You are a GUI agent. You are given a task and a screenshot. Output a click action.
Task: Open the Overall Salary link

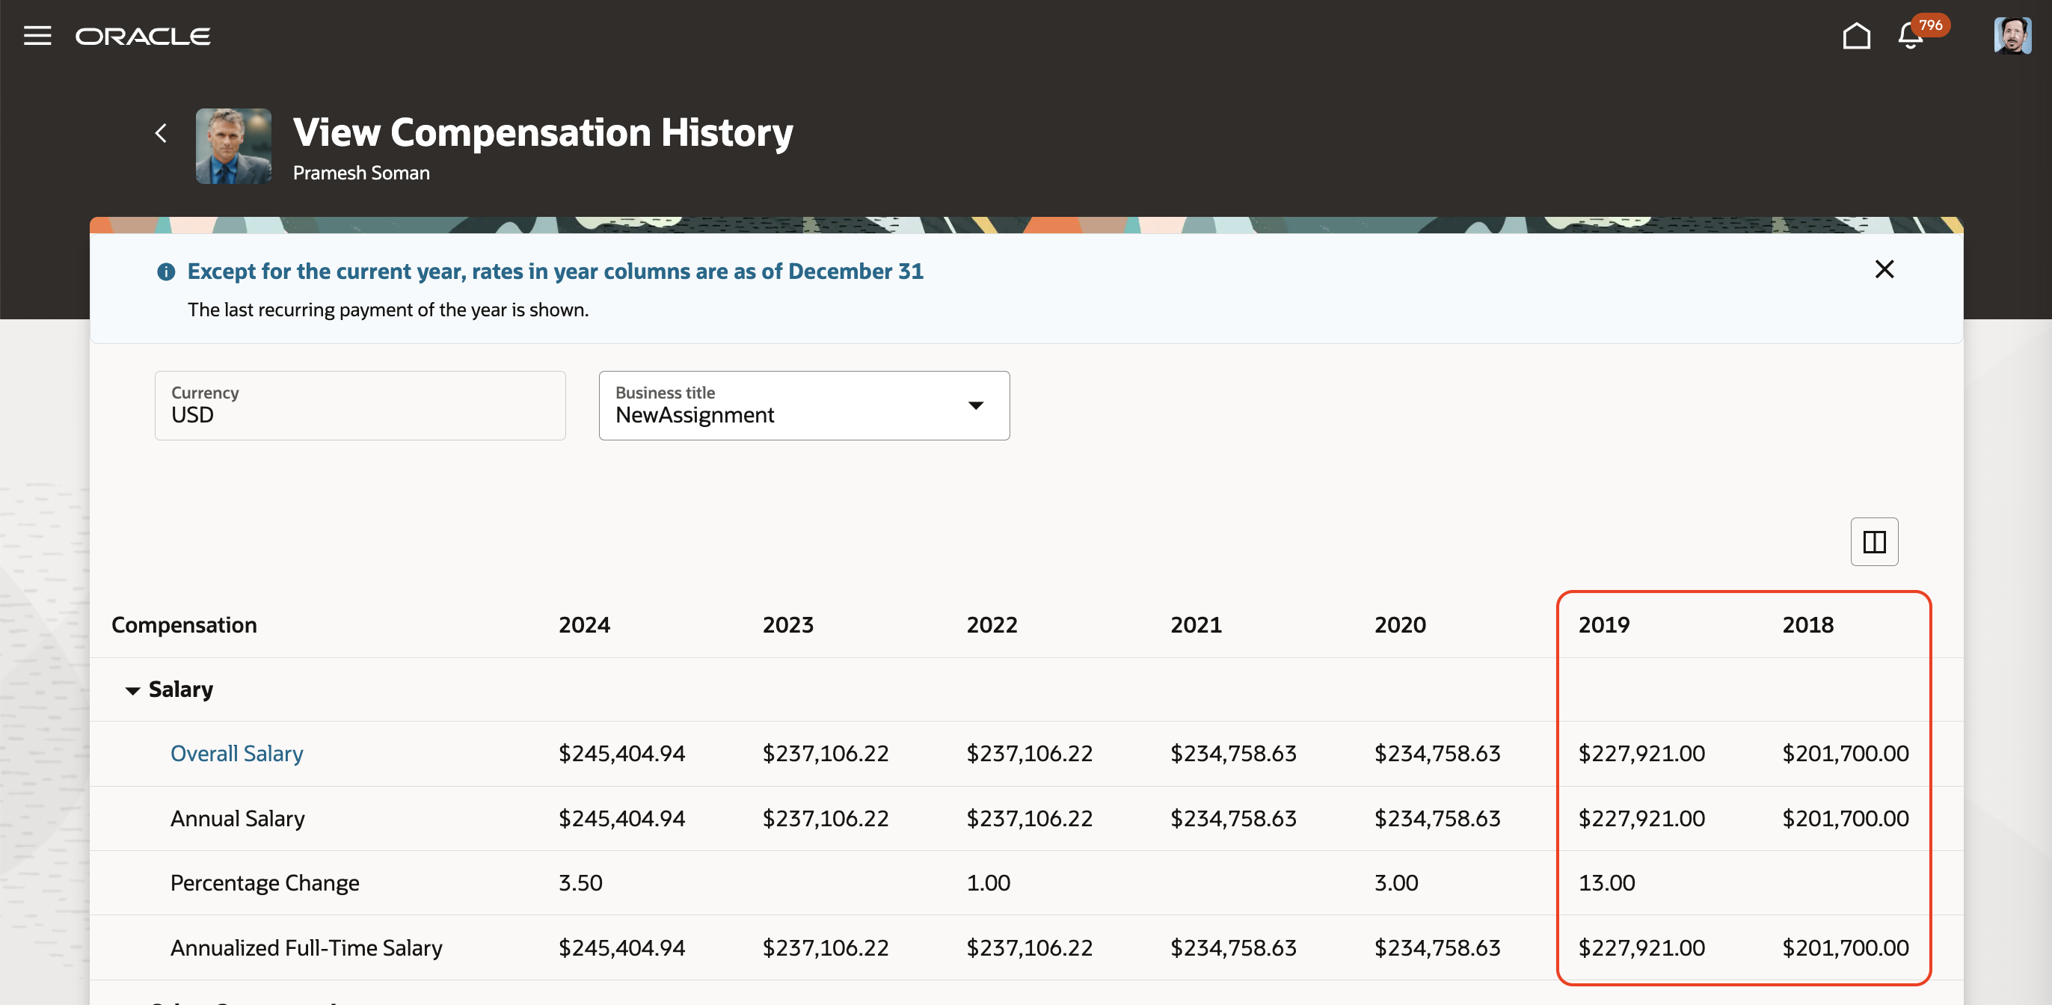(236, 753)
